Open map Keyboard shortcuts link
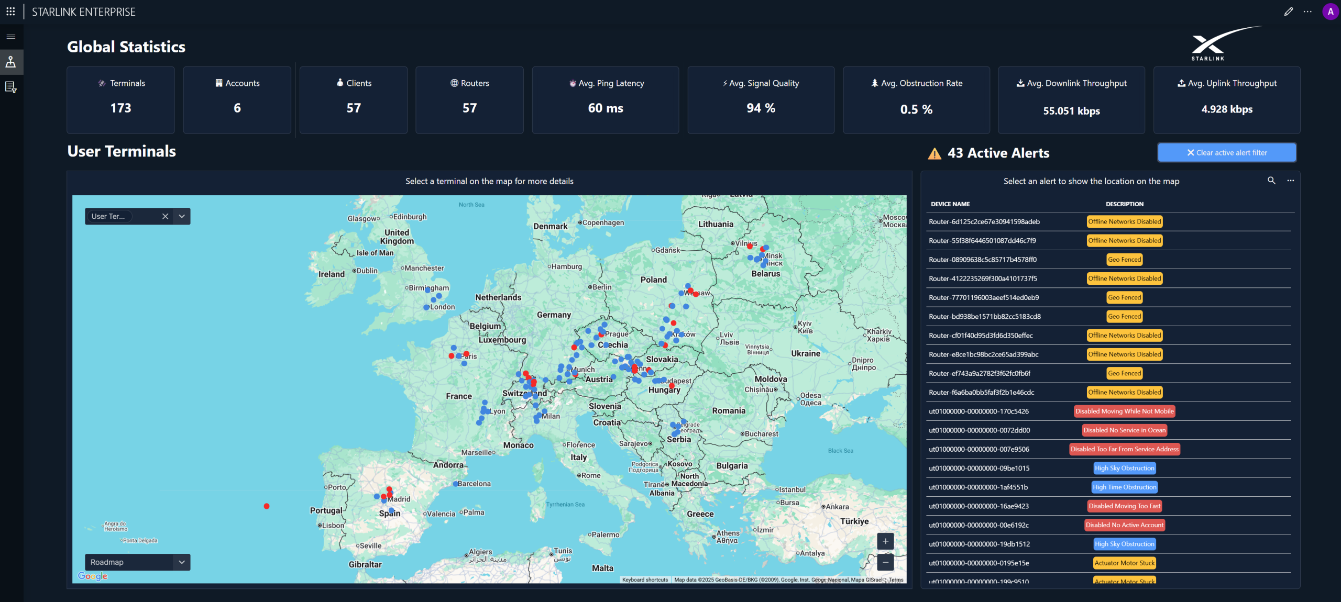The image size is (1341, 602). 645,580
